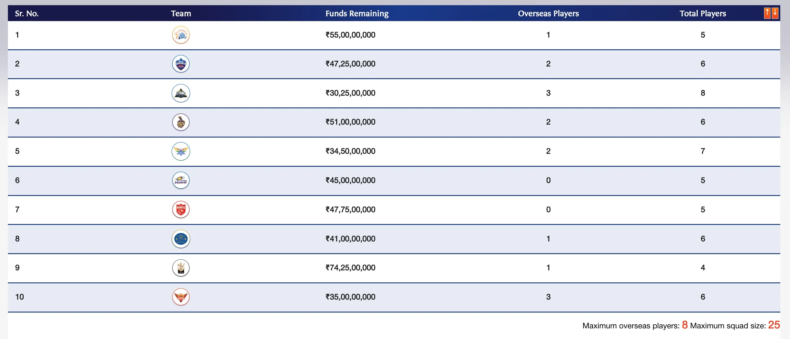Viewport: 790px width, 339px height.
Task: Click the Sunrisers Hyderabad team logo
Action: [181, 297]
